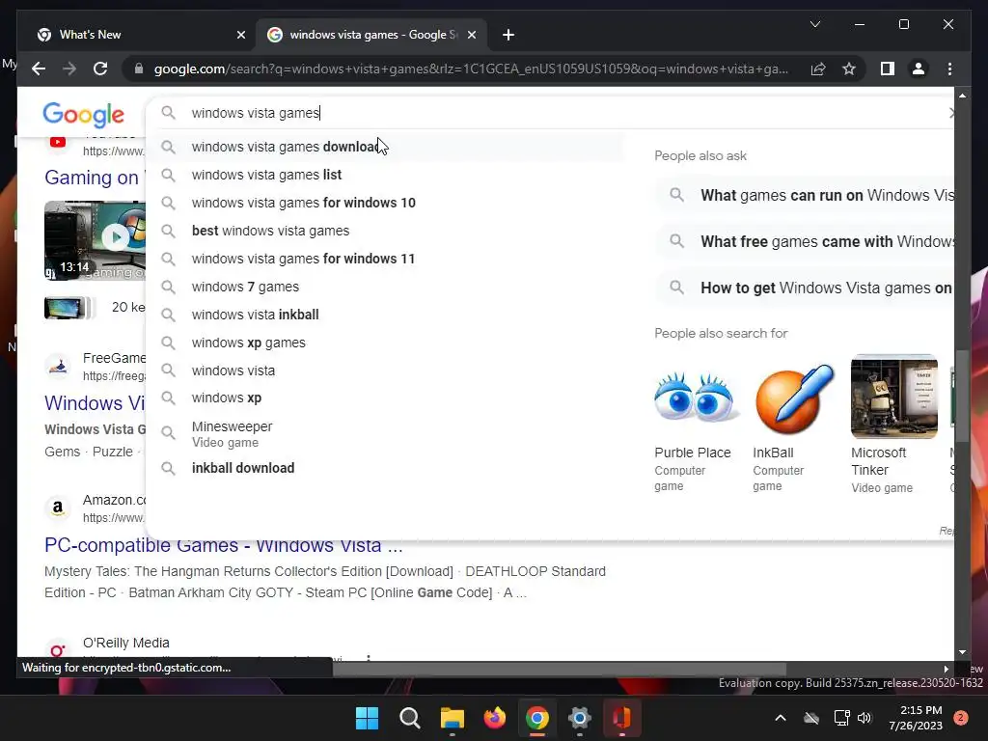Click What free games came with Windows question
Image resolution: width=988 pixels, height=741 pixels.
[x=805, y=241]
